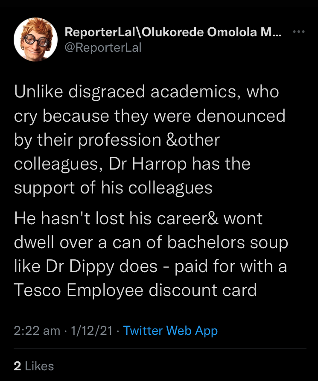The height and width of the screenshot is (381, 318).
Task: Open the Twitter Web App source link
Action: (x=170, y=331)
